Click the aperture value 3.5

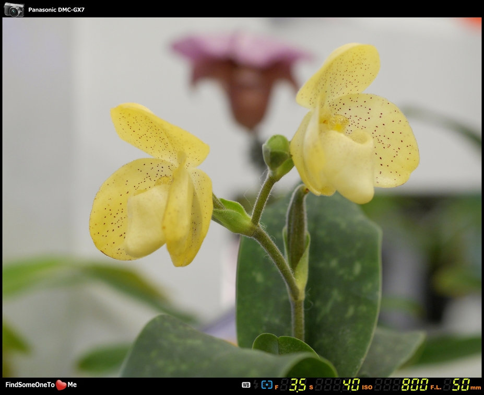(298, 385)
